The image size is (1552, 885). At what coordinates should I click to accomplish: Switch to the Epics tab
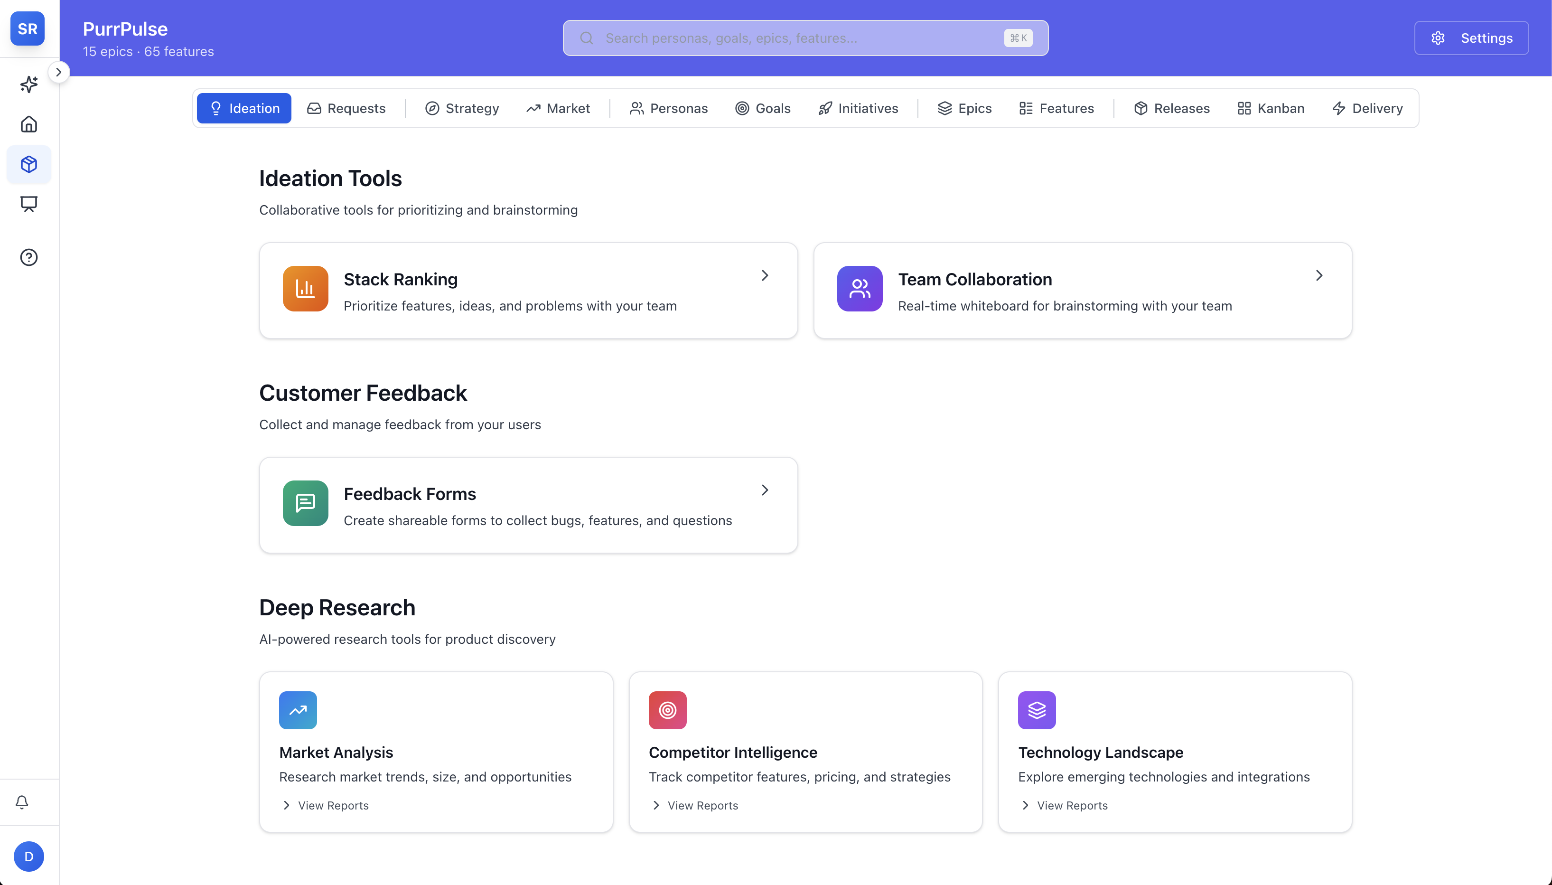point(964,108)
